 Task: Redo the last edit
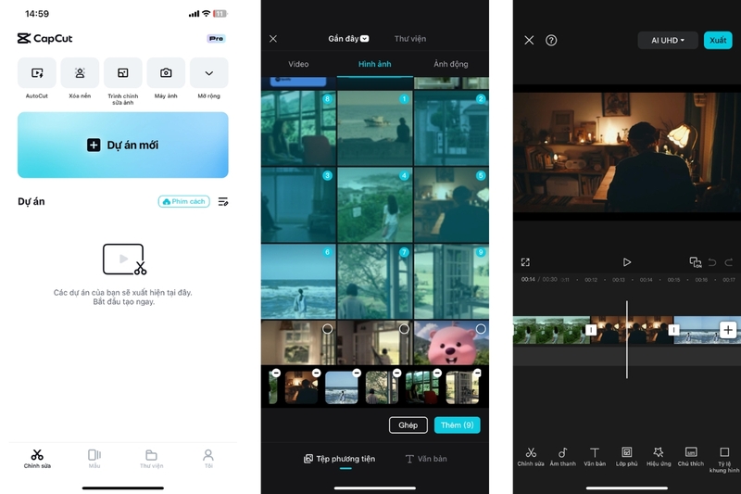coord(729,262)
